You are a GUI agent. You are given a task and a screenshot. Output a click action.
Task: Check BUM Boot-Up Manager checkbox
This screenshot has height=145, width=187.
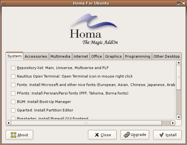(x=13, y=102)
